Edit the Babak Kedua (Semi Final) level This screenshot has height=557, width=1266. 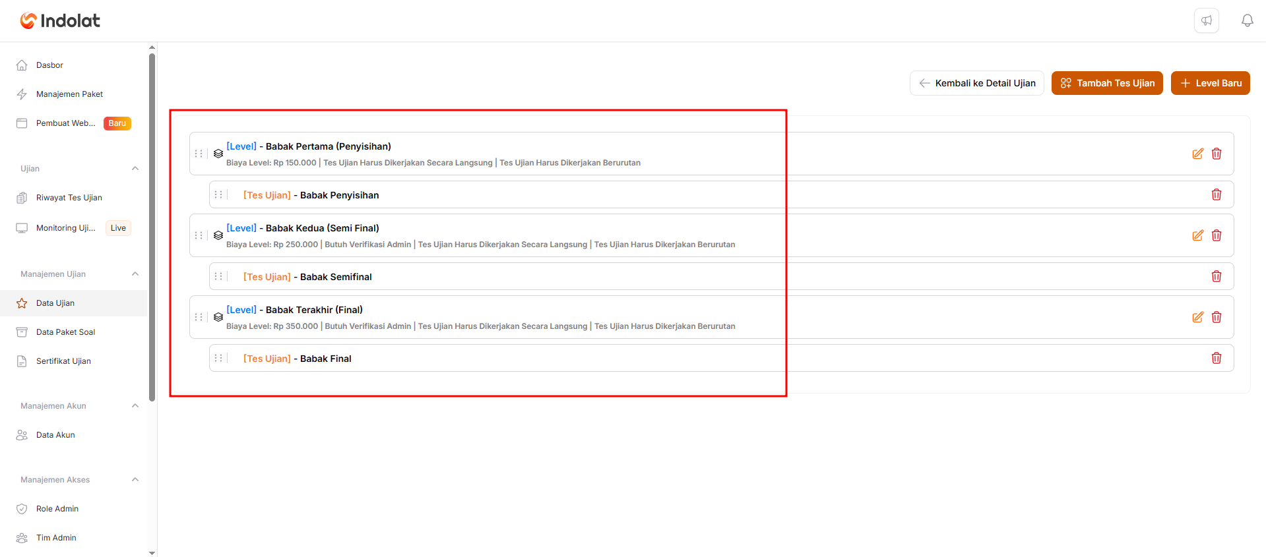(1198, 235)
